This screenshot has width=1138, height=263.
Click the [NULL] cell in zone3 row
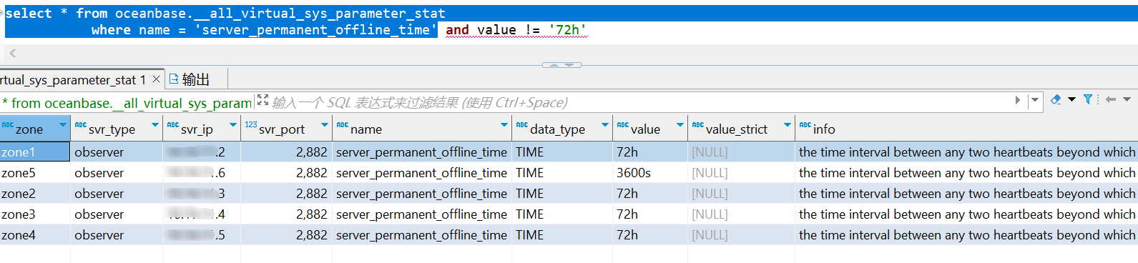(741, 214)
